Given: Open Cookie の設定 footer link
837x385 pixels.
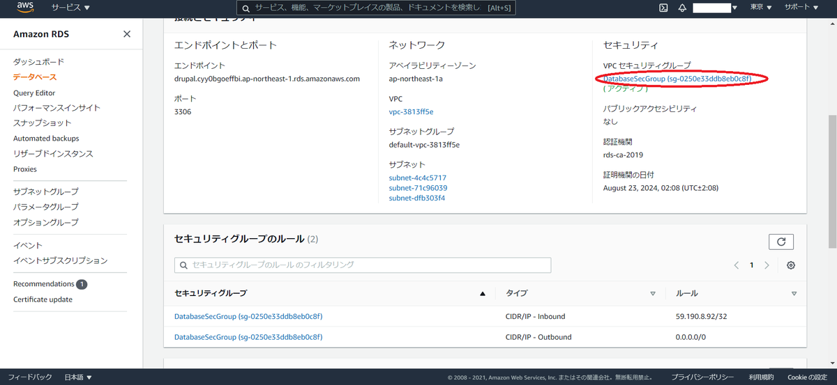Looking at the screenshot, I should coord(807,377).
